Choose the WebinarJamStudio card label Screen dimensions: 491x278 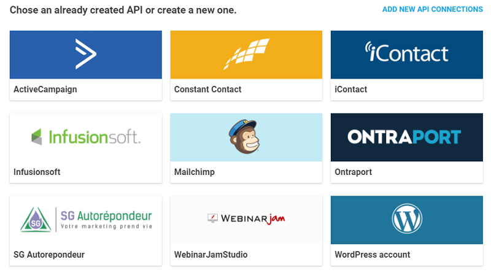[x=211, y=255]
